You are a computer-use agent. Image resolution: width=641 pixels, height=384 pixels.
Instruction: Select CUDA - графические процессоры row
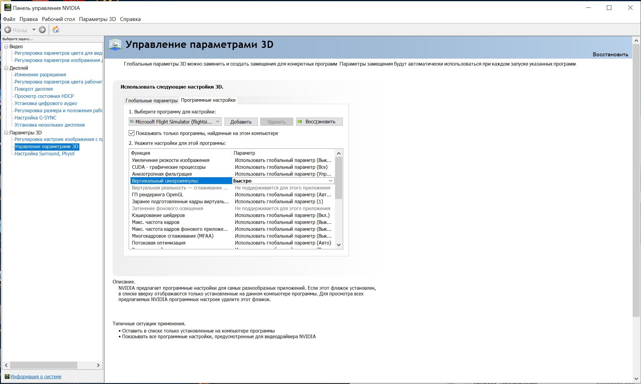(x=232, y=167)
